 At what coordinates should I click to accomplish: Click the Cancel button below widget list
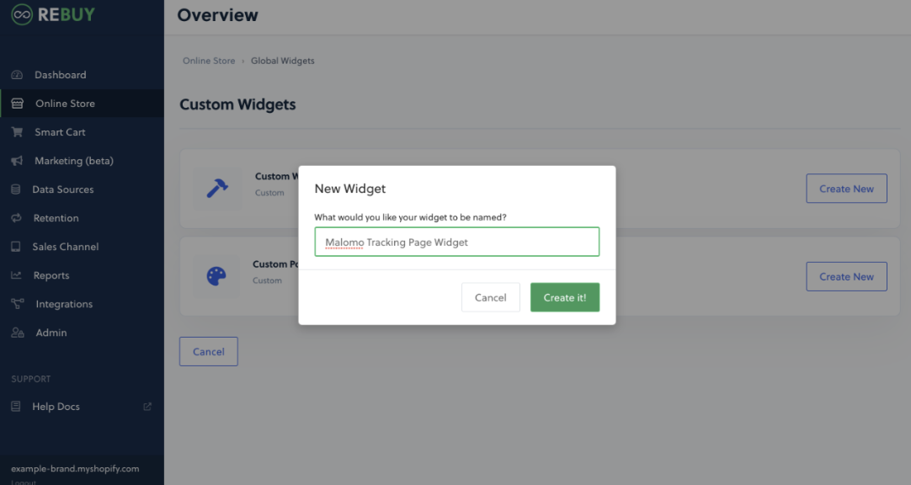coord(208,352)
